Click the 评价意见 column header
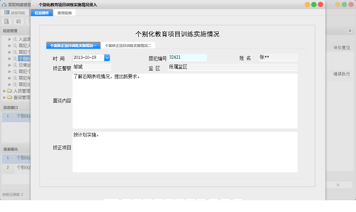This screenshot has width=356, height=212. click(342, 48)
